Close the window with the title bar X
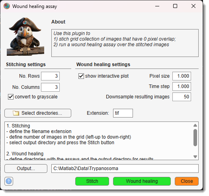This screenshot has width=209, height=196. tap(193, 6)
